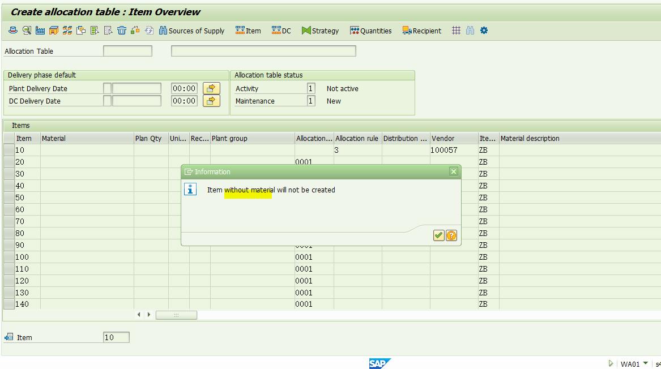This screenshot has width=661, height=369.
Task: Select row selector for item 140
Action: 9,304
